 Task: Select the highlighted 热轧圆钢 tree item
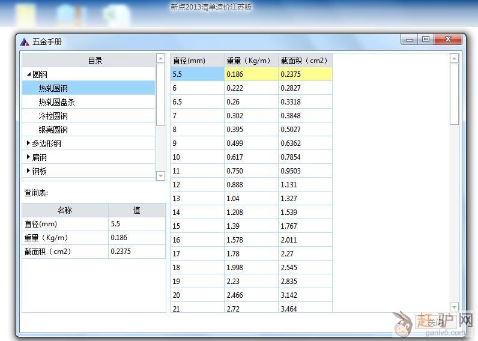[x=53, y=88]
